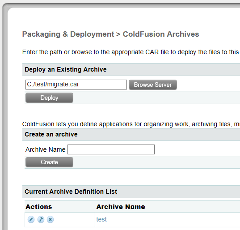240x230 pixels.
Task: Click the delete X icon for test archive
Action: [x=50, y=219]
